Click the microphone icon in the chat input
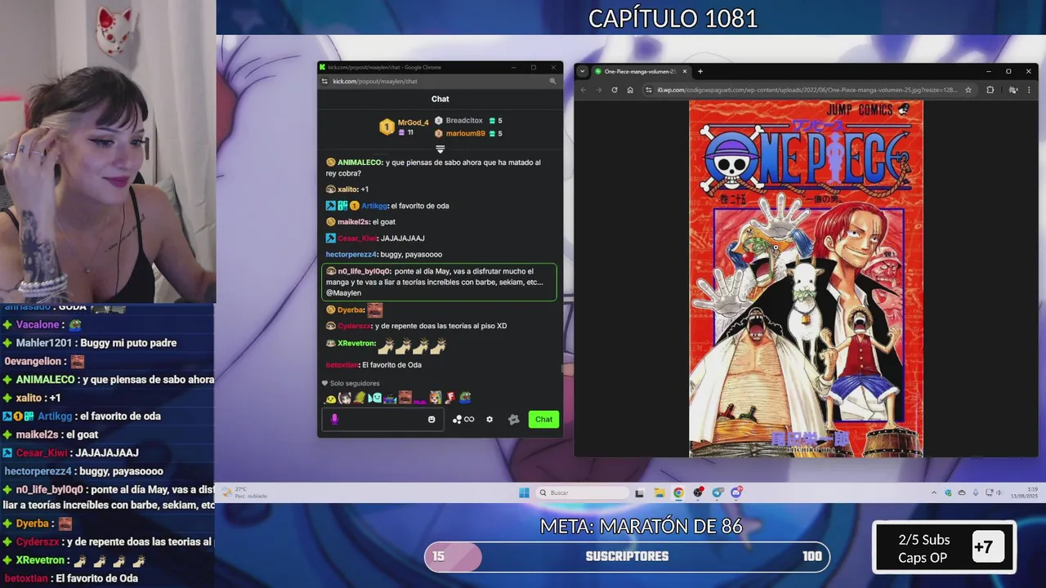The width and height of the screenshot is (1046, 588). (334, 419)
